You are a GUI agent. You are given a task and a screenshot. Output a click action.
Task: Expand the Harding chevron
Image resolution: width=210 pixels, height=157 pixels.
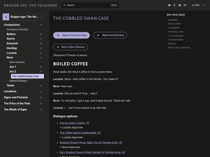[x=41, y=48]
